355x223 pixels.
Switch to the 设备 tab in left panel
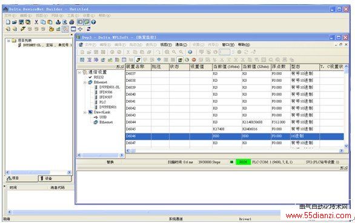pyautogui.click(x=55, y=178)
